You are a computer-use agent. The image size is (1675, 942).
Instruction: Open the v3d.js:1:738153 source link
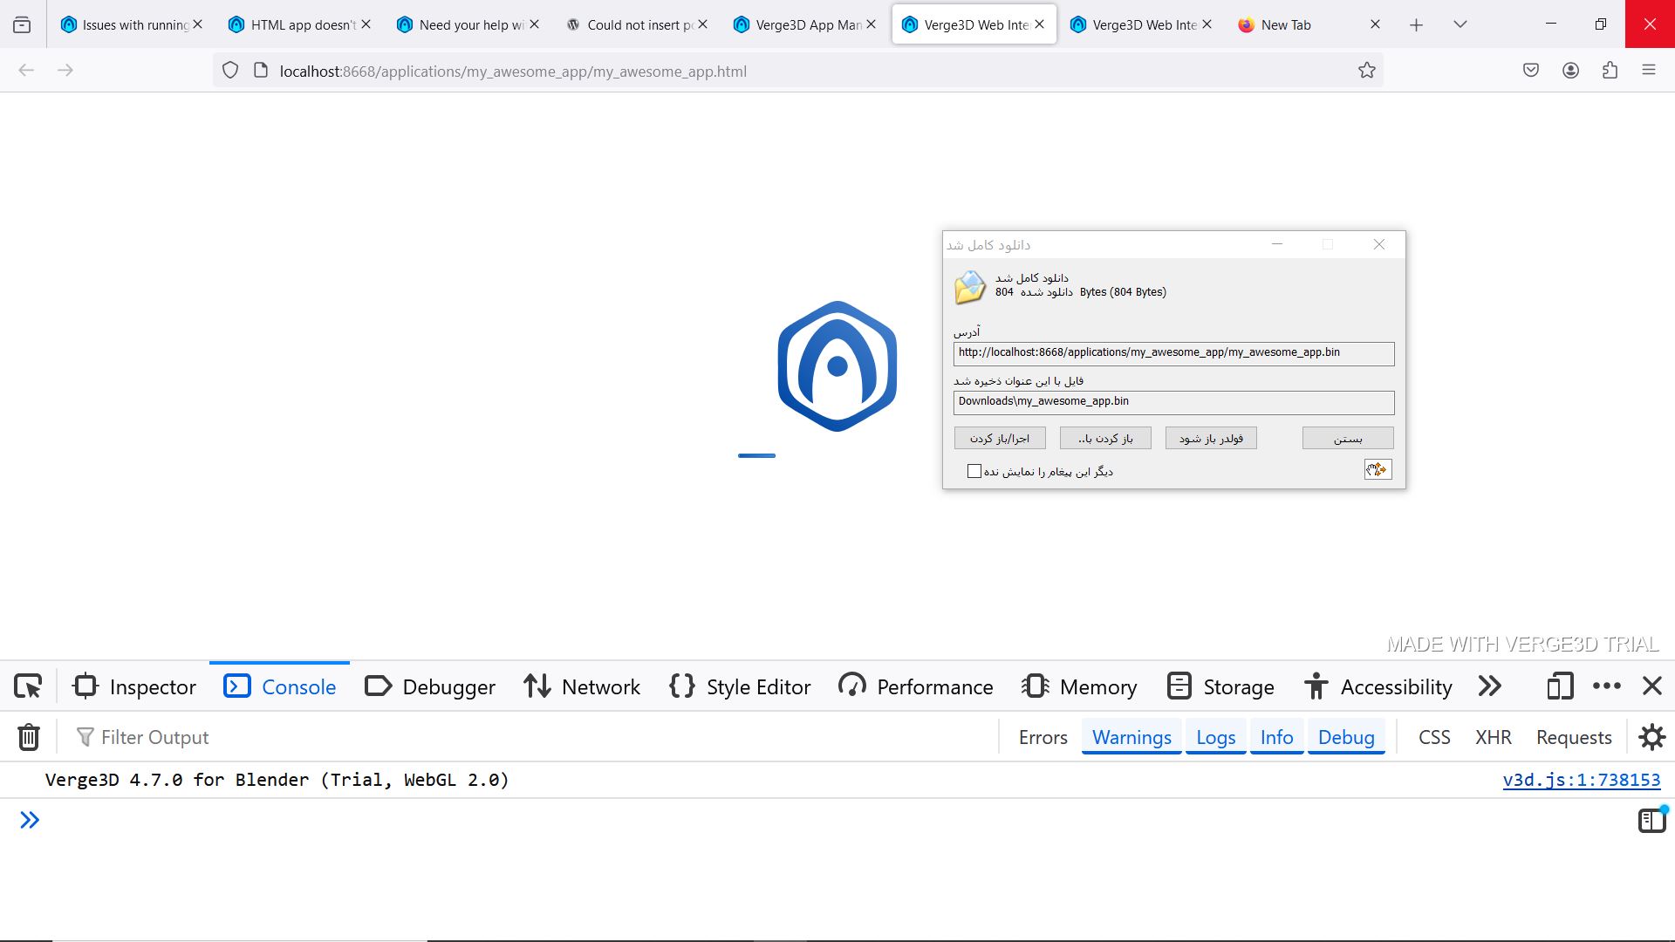1581,781
